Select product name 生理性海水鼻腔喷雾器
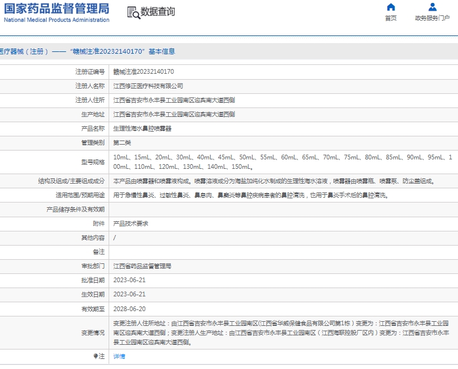The width and height of the screenshot is (458, 369). (142, 129)
